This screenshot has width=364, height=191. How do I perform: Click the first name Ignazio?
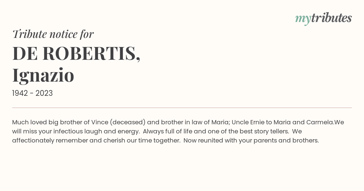click(x=43, y=75)
